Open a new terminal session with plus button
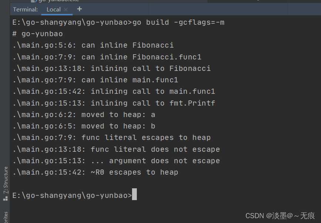Screen dimensions: 321x223 point(80,9)
